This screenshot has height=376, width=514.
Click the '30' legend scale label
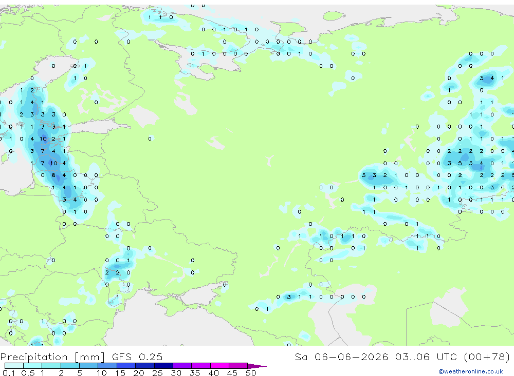[176, 373]
